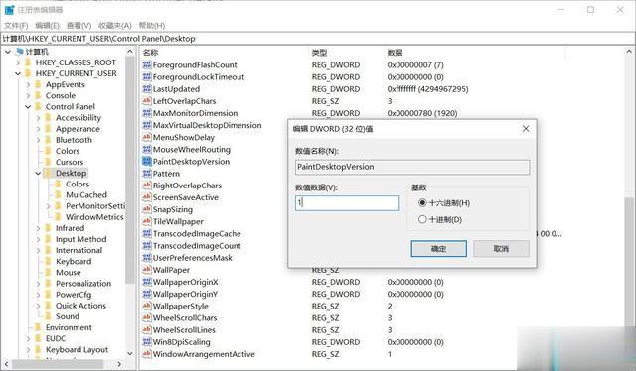The width and height of the screenshot is (636, 371).
Task: Click the PaintDesktopVersion value icon in list
Action: click(x=147, y=162)
